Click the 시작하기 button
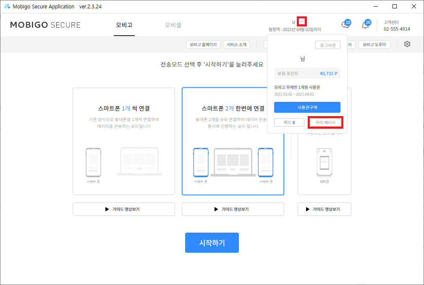Image resolution: width=424 pixels, height=285 pixels. 212,243
